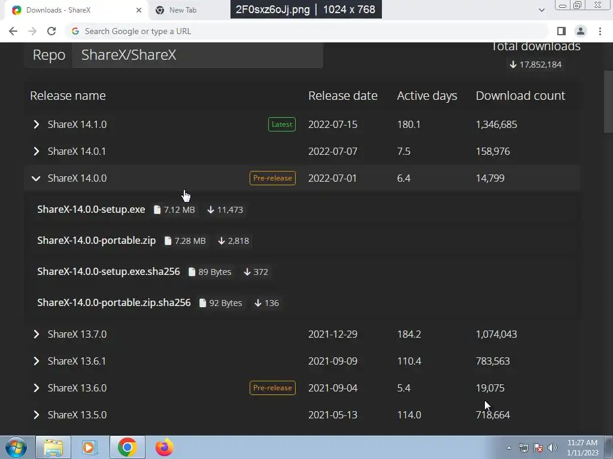Image resolution: width=613 pixels, height=459 pixels.
Task: Click the network tray icon
Action: (x=524, y=448)
